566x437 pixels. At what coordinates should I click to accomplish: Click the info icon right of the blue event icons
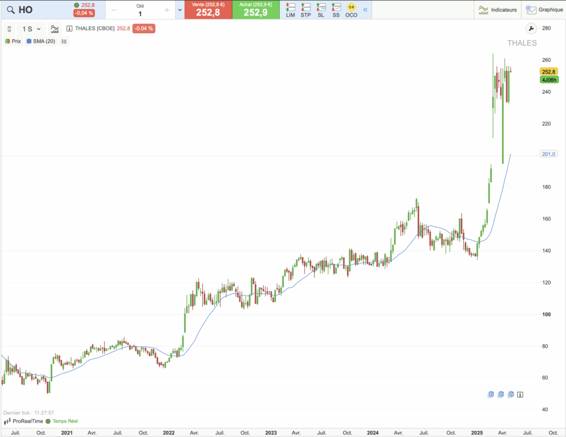click(520, 395)
